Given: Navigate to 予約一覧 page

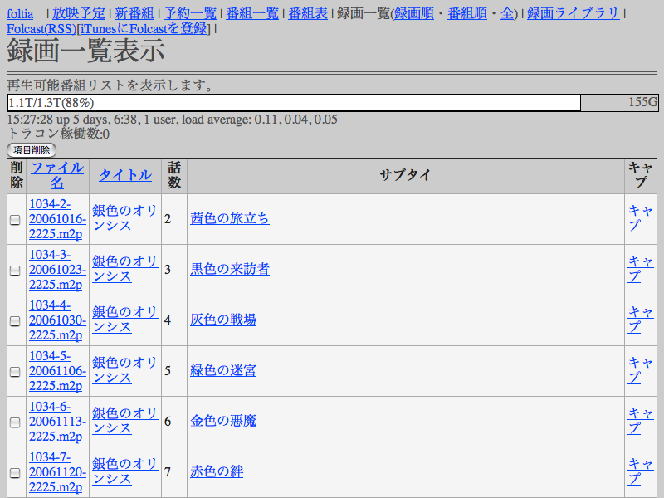Looking at the screenshot, I should click(x=190, y=13).
